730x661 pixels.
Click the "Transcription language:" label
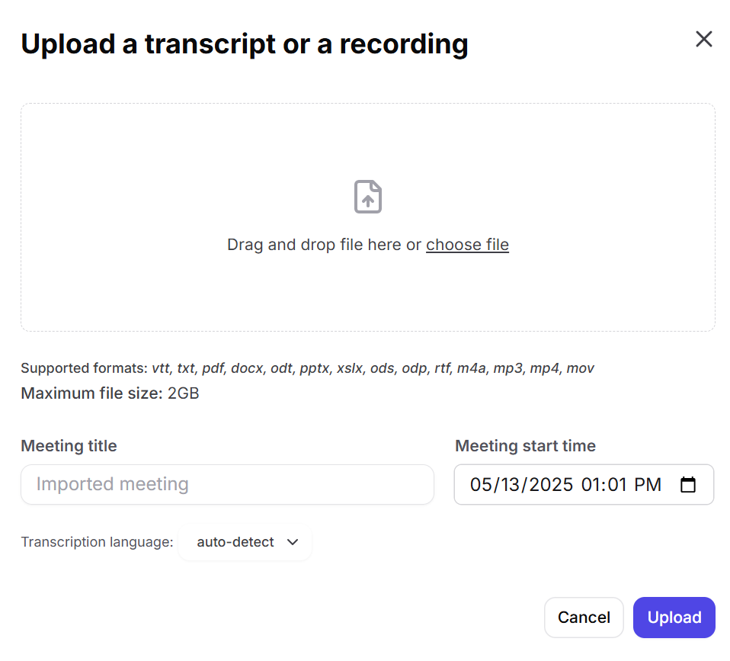pos(97,543)
